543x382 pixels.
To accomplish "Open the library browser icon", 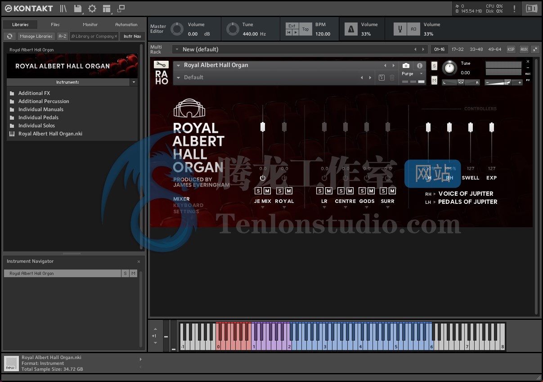I will pyautogui.click(x=63, y=8).
